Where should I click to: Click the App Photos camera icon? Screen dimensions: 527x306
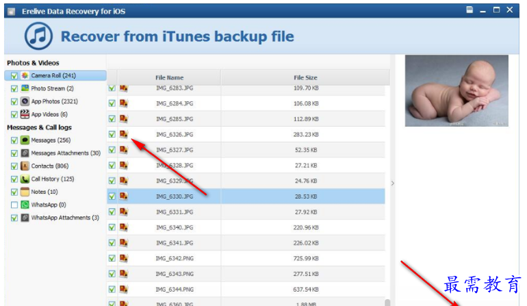(25, 101)
